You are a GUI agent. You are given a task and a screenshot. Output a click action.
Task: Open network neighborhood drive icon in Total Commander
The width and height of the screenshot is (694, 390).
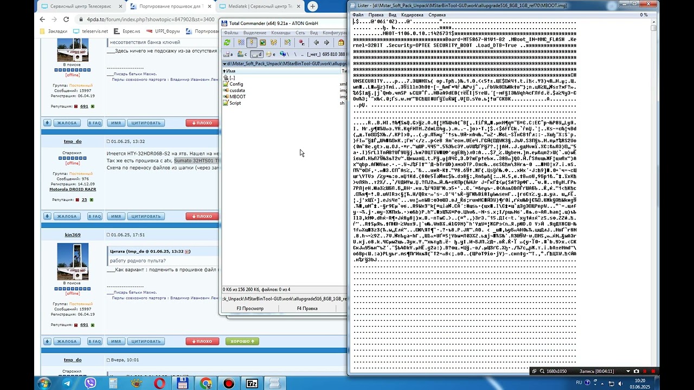coord(283,54)
